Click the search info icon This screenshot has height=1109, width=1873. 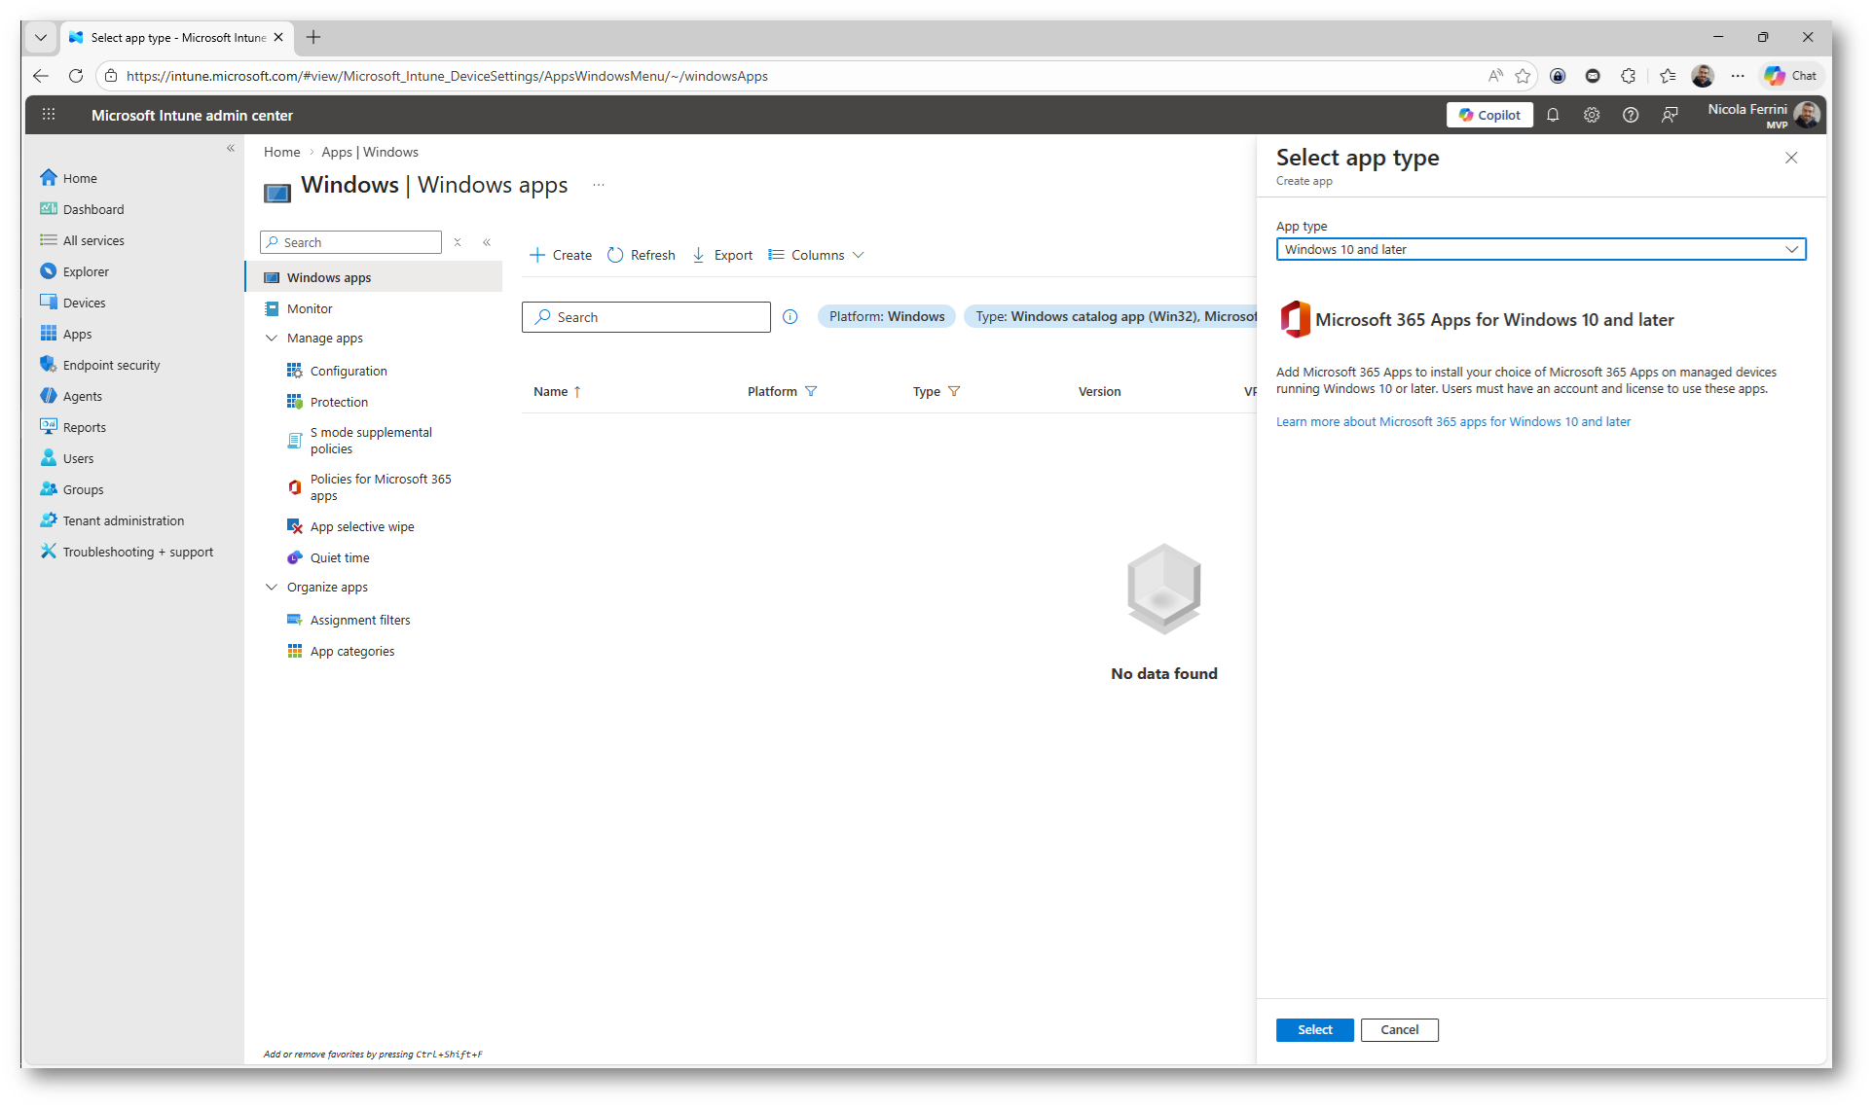(790, 317)
